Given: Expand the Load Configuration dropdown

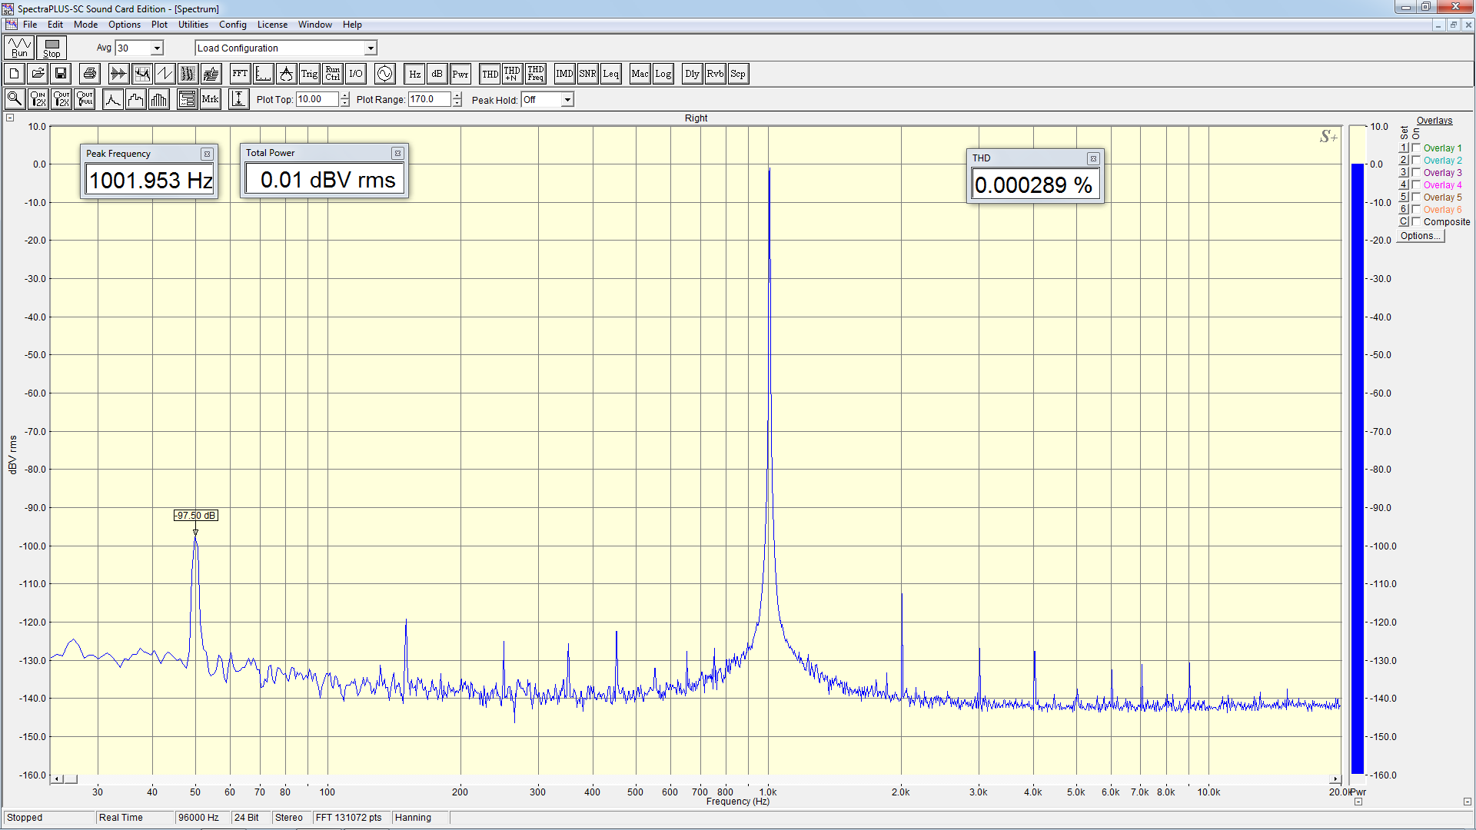Looking at the screenshot, I should click(371, 48).
